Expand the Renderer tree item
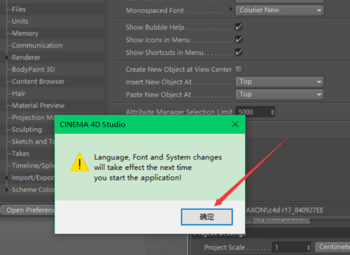The image size is (350, 255). [8, 57]
